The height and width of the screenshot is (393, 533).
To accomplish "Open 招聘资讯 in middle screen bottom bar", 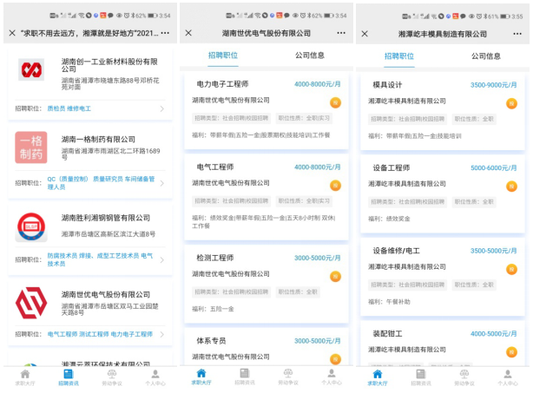I will (245, 377).
